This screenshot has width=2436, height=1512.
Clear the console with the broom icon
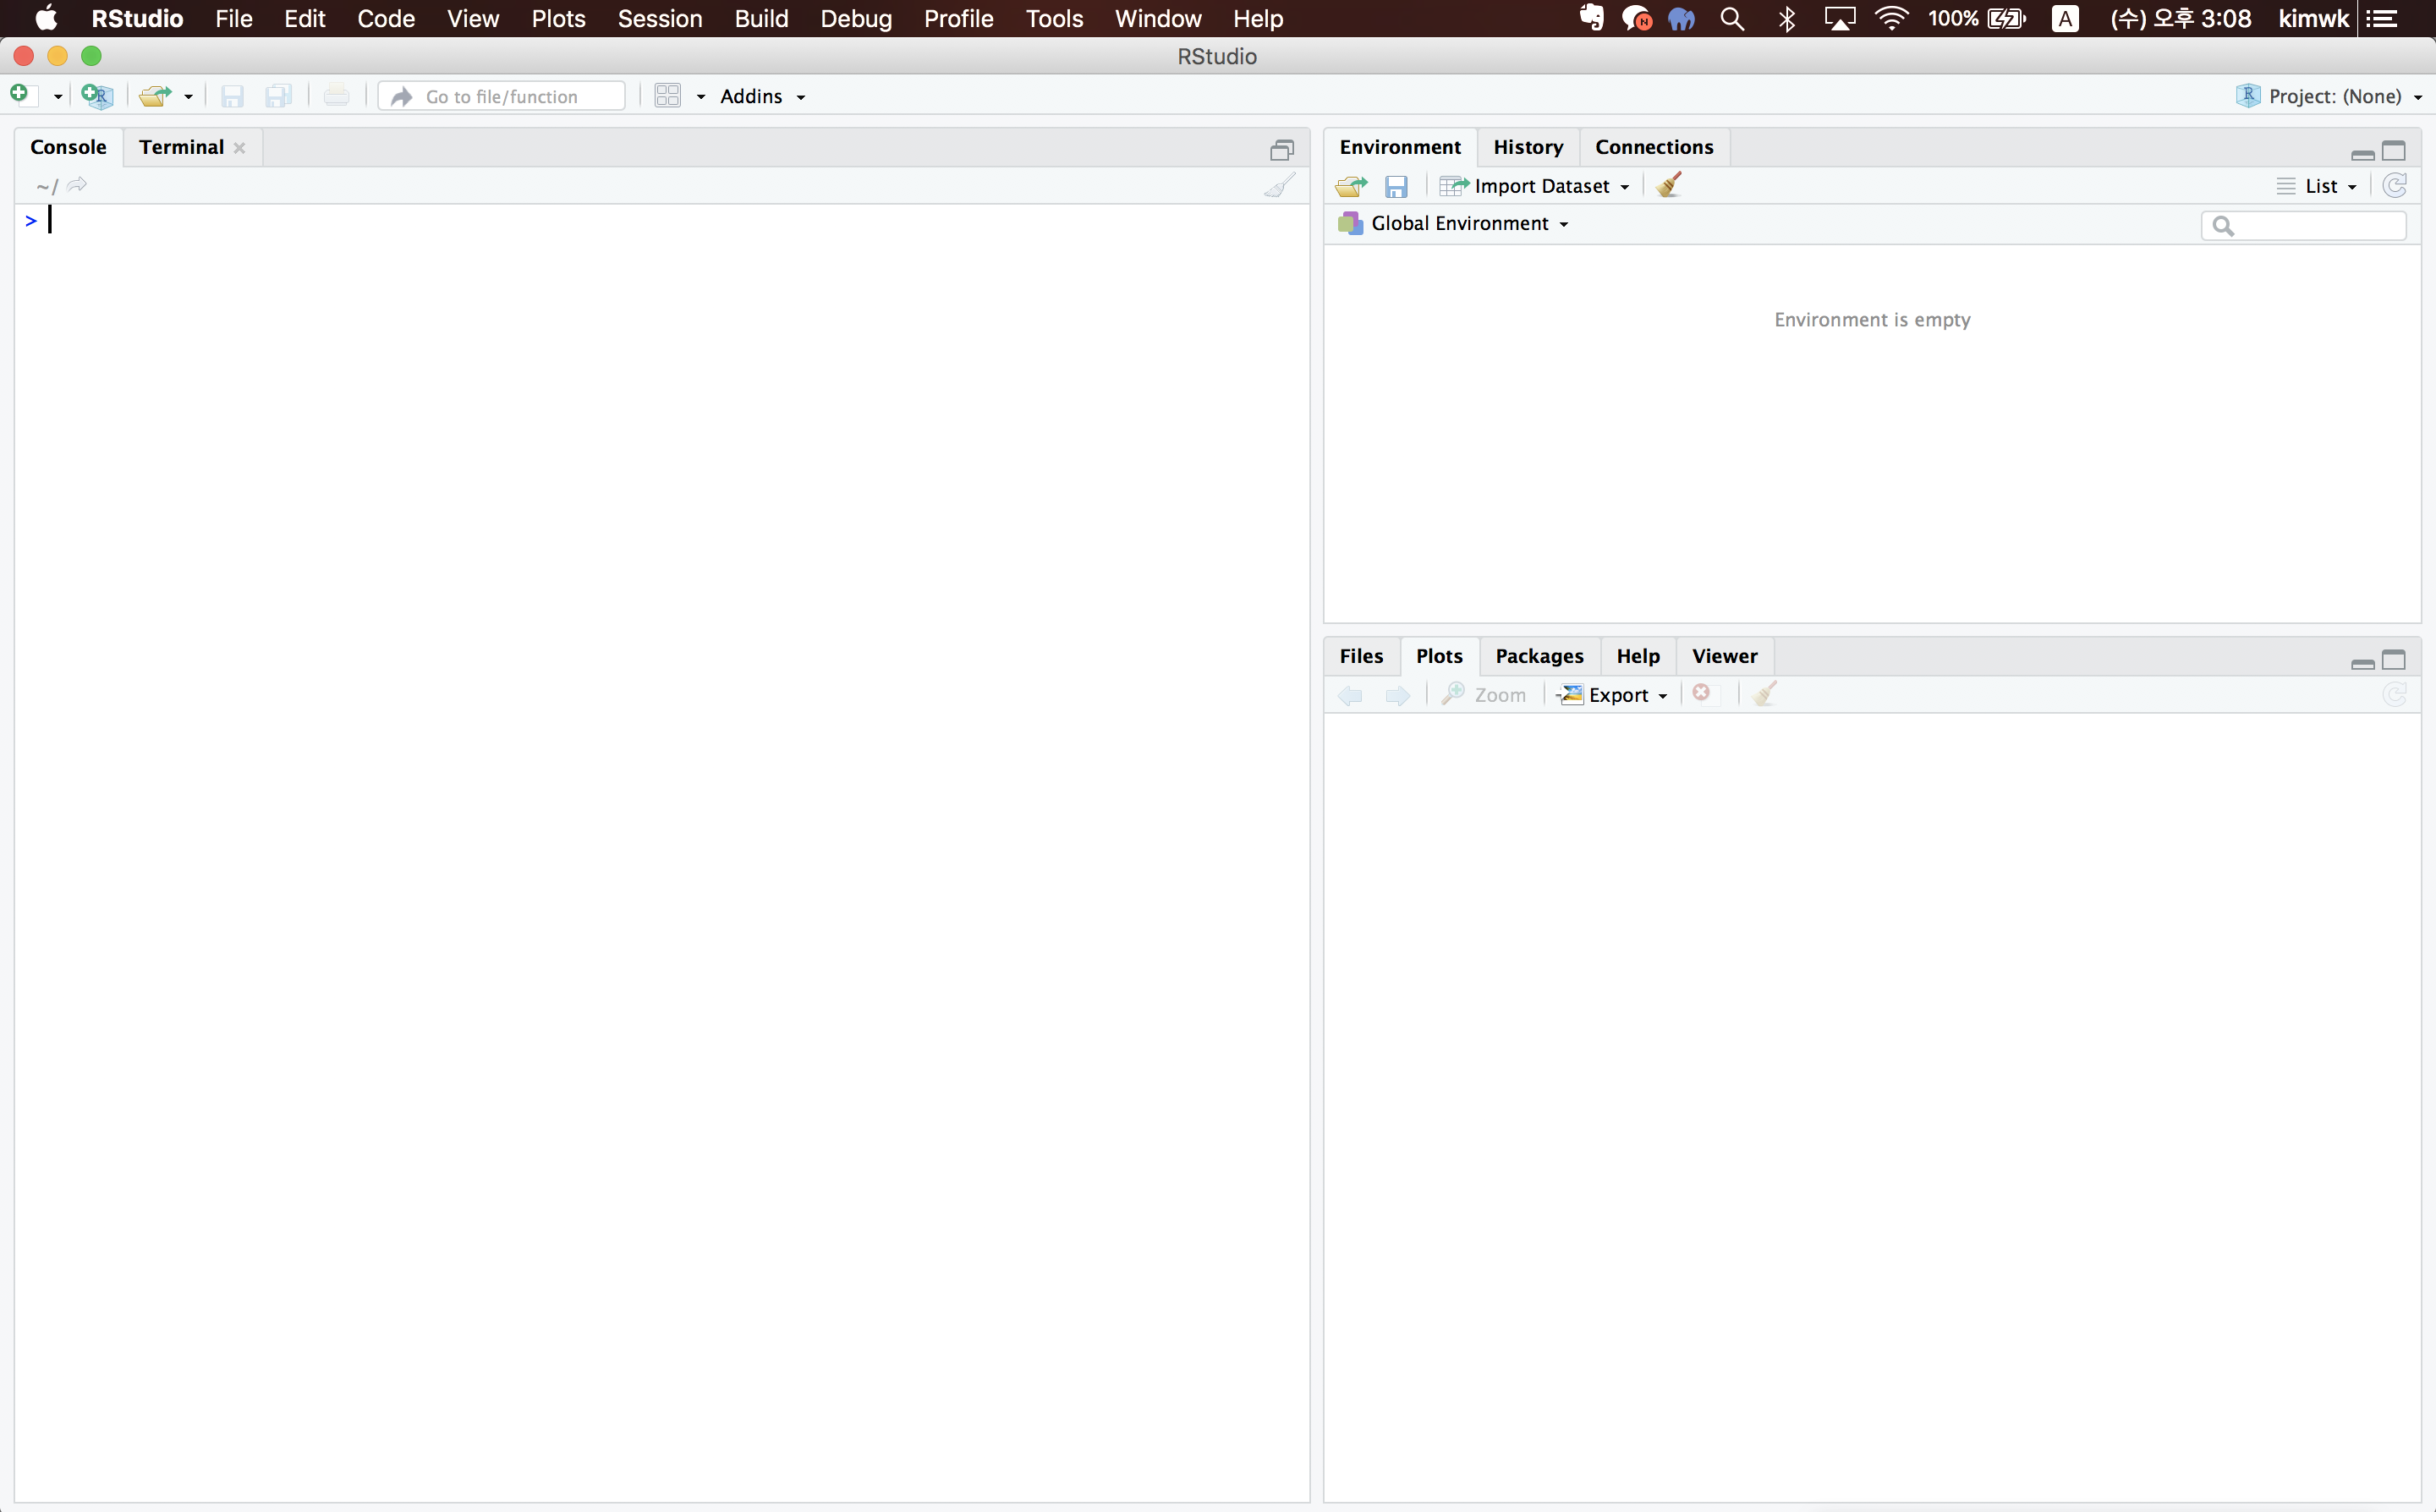pos(1279,186)
